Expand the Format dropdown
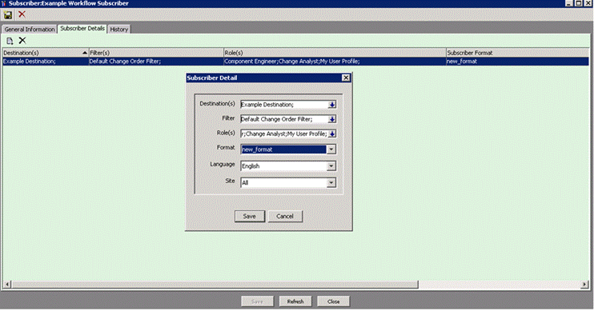 tap(331, 150)
